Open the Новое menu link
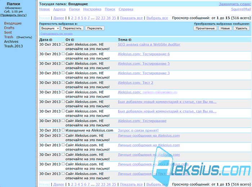Viewport: 252px width, 187px height. 45,9
